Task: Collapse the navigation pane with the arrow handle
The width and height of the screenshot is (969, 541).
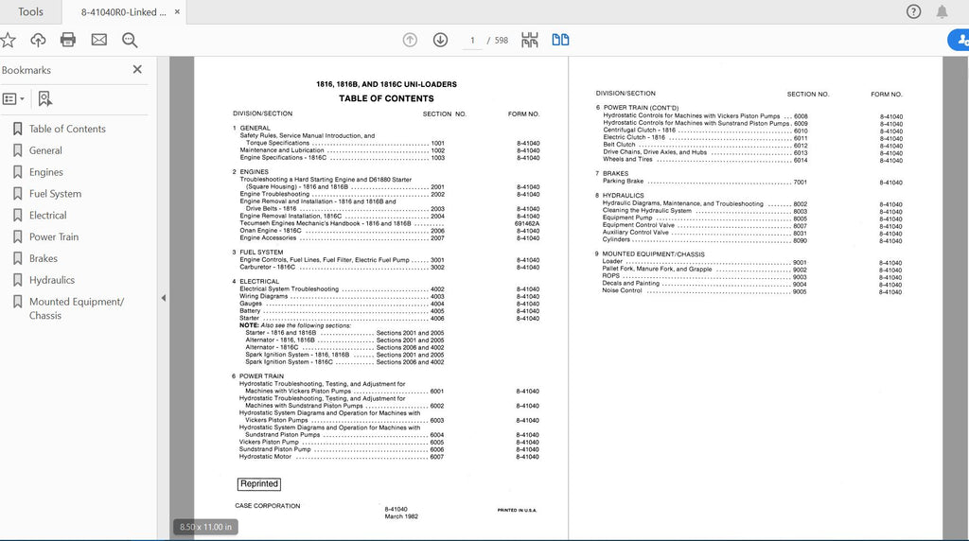Action: tap(163, 298)
